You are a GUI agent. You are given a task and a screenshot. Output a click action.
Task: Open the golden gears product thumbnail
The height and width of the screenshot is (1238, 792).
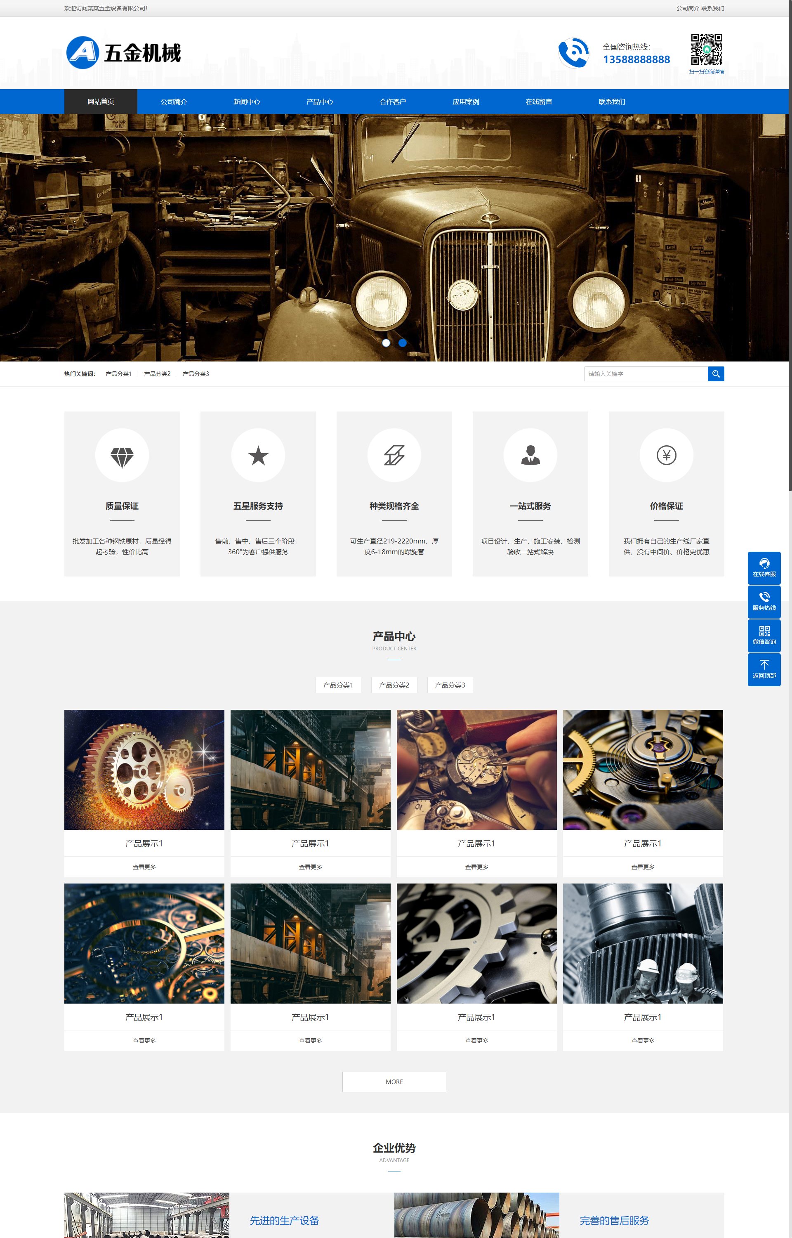[144, 770]
